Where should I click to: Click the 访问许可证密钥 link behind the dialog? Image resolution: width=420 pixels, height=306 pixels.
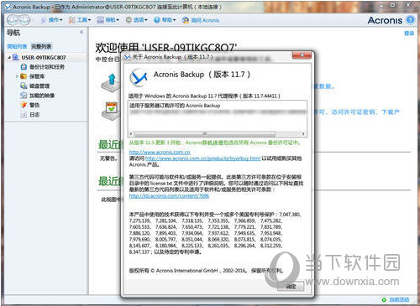[x=354, y=112]
